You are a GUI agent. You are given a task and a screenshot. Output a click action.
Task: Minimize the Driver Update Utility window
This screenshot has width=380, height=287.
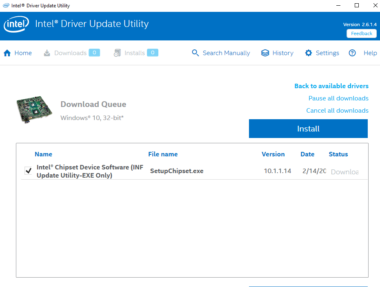coord(338,5)
